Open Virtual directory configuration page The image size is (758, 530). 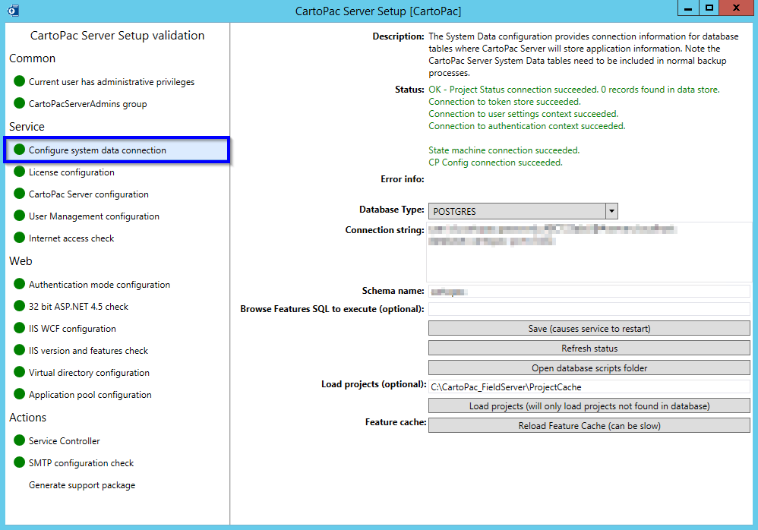tap(89, 373)
